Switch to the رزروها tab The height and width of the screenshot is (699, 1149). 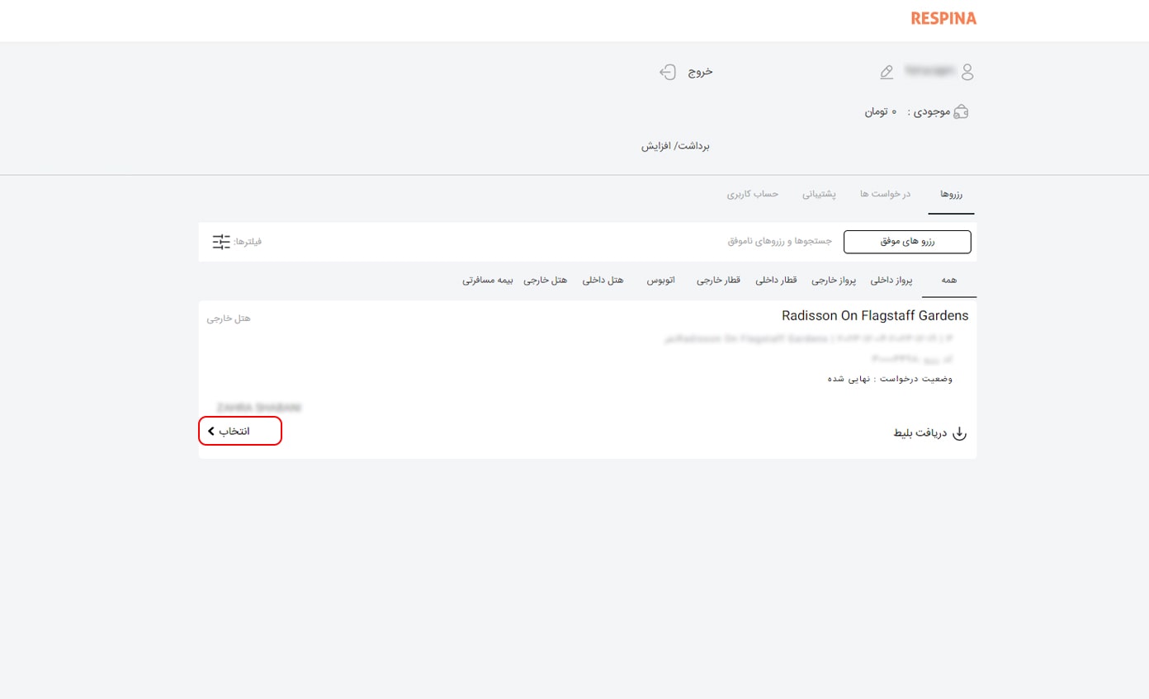951,194
